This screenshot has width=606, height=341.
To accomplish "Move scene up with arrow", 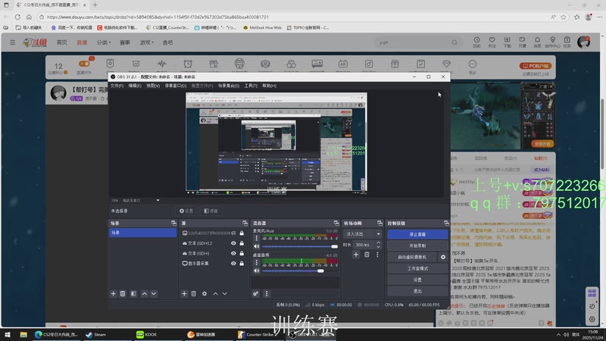I will 144,294.
